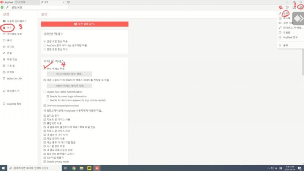Click the 설정/보안 address field

[40, 7]
